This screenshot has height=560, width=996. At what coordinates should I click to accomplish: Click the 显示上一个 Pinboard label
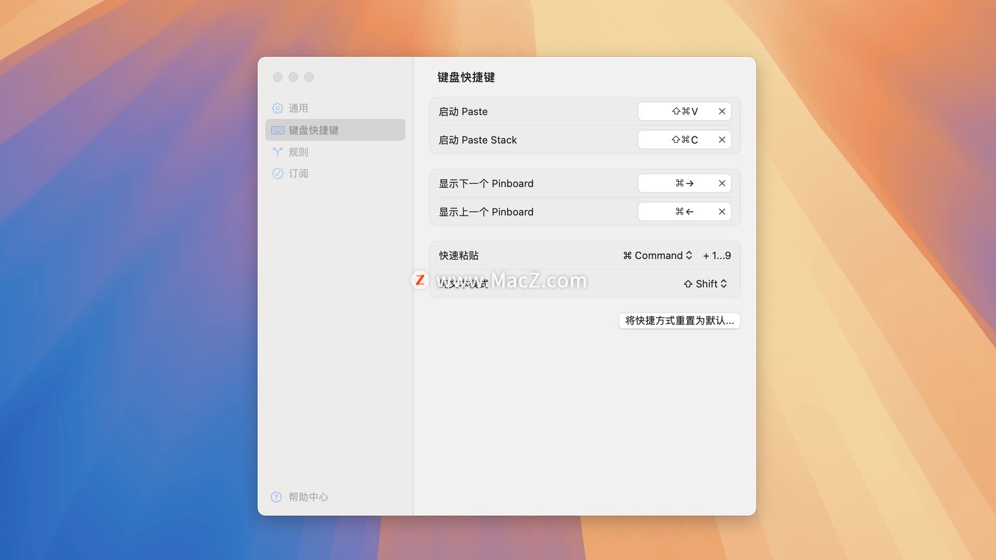click(x=486, y=212)
